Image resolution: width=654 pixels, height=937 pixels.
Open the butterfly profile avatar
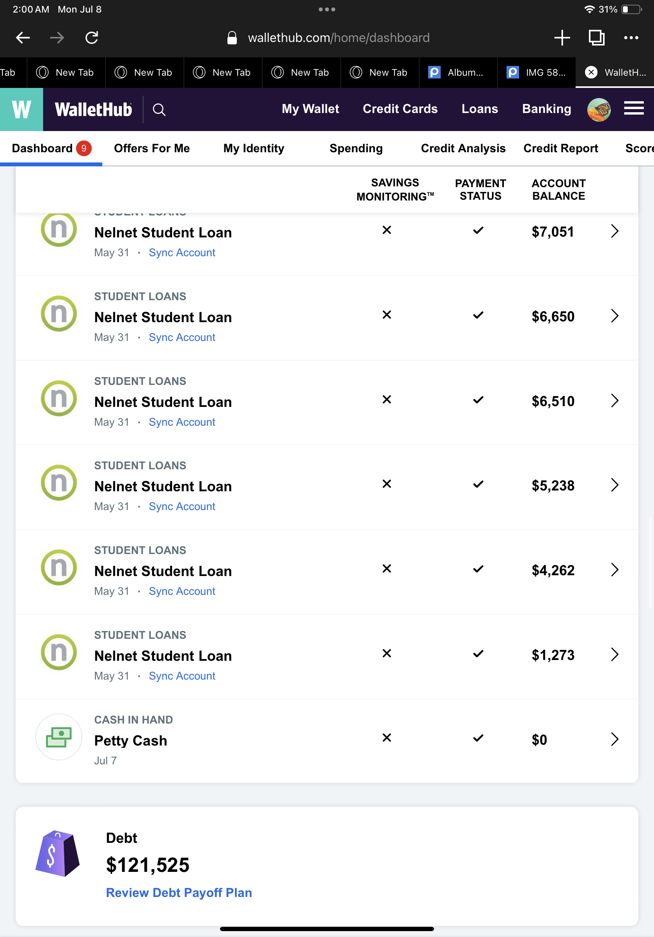pos(599,109)
